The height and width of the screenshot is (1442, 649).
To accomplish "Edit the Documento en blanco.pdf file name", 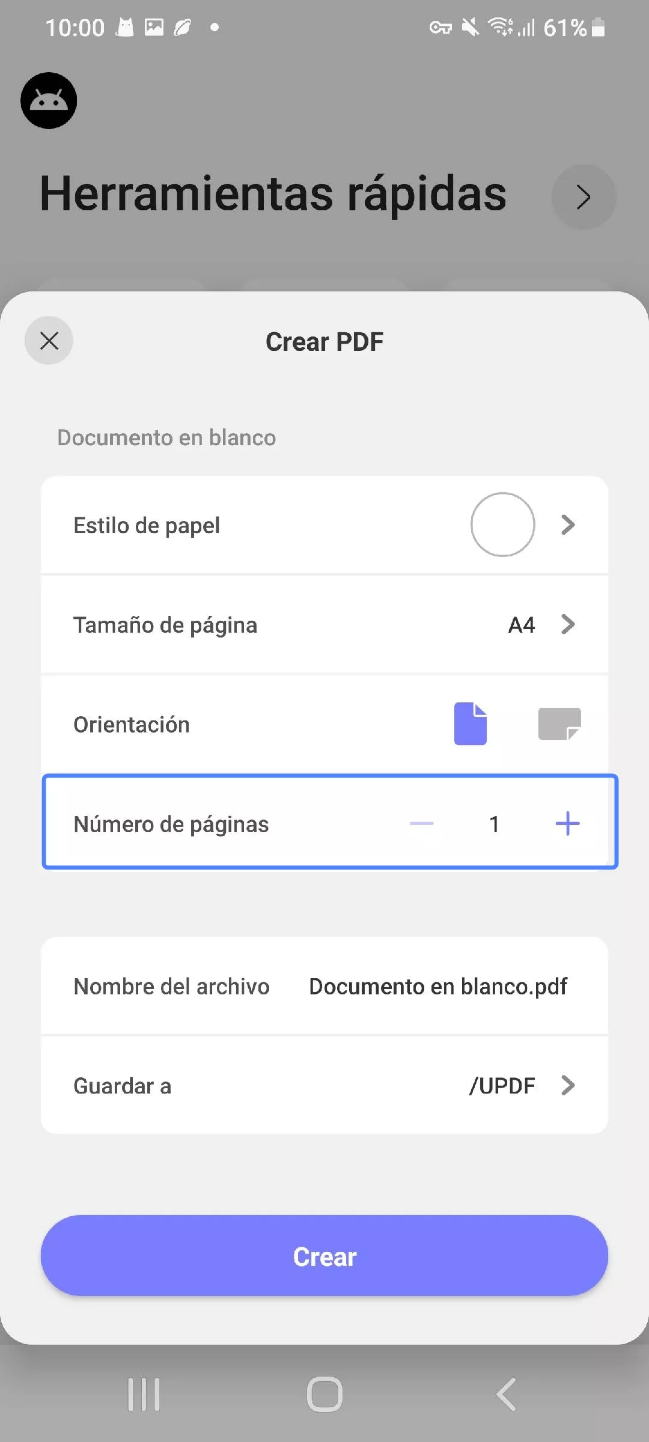I will tap(437, 987).
